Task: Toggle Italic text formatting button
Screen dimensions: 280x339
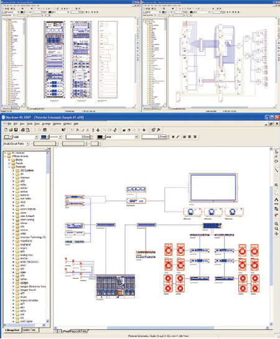Action: pyautogui.click(x=178, y=137)
